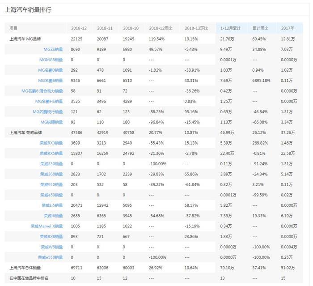Click the 20471 cell in 荣威Ei5 row
Viewport: 313px width, 286px height.
(76, 205)
